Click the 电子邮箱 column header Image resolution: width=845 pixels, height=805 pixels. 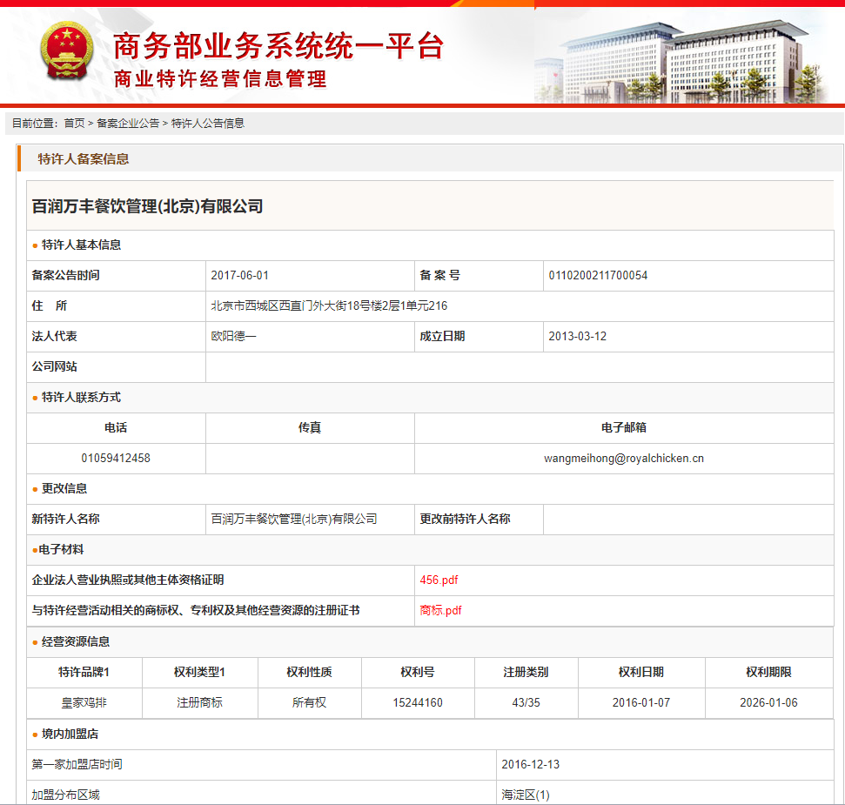click(624, 428)
